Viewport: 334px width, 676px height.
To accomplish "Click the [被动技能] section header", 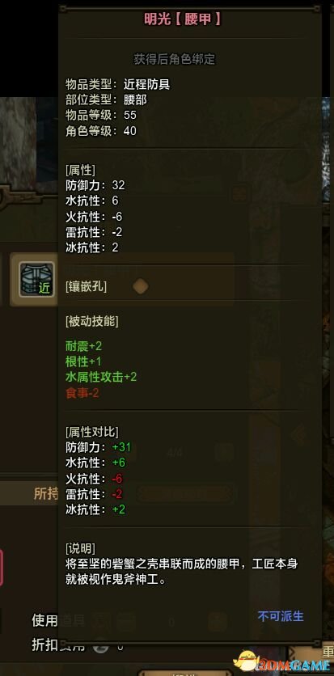I will point(92,321).
